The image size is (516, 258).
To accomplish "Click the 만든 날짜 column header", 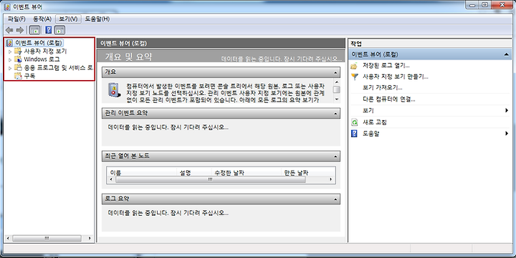I will click(296, 173).
